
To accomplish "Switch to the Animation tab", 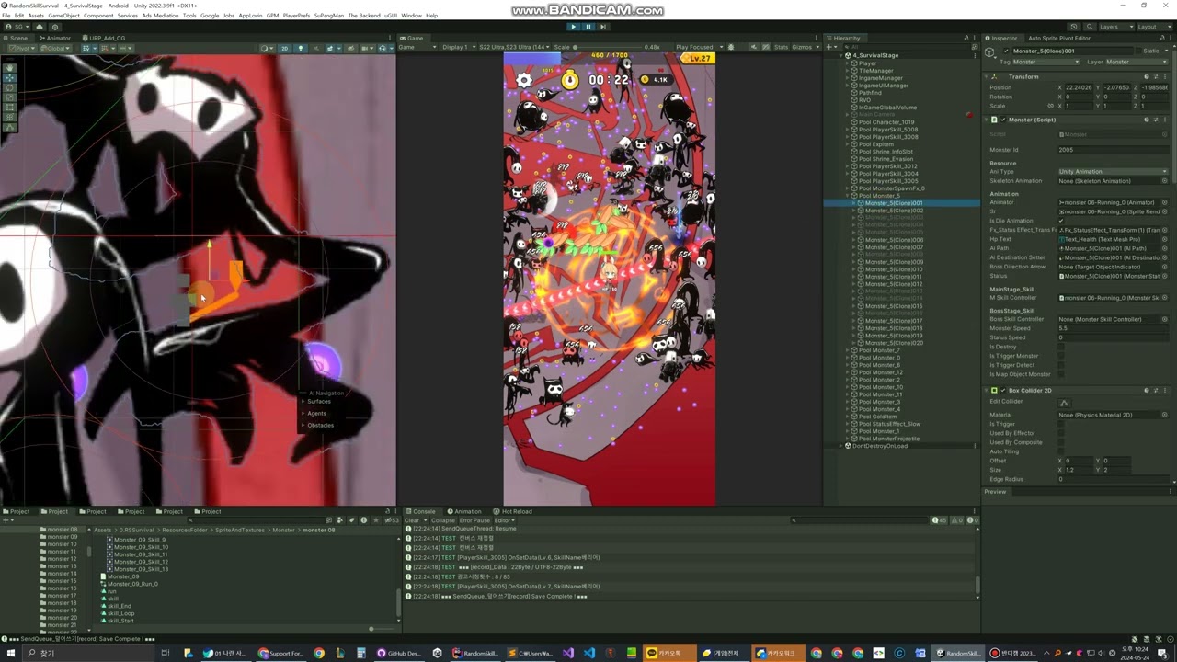I will click(x=464, y=511).
